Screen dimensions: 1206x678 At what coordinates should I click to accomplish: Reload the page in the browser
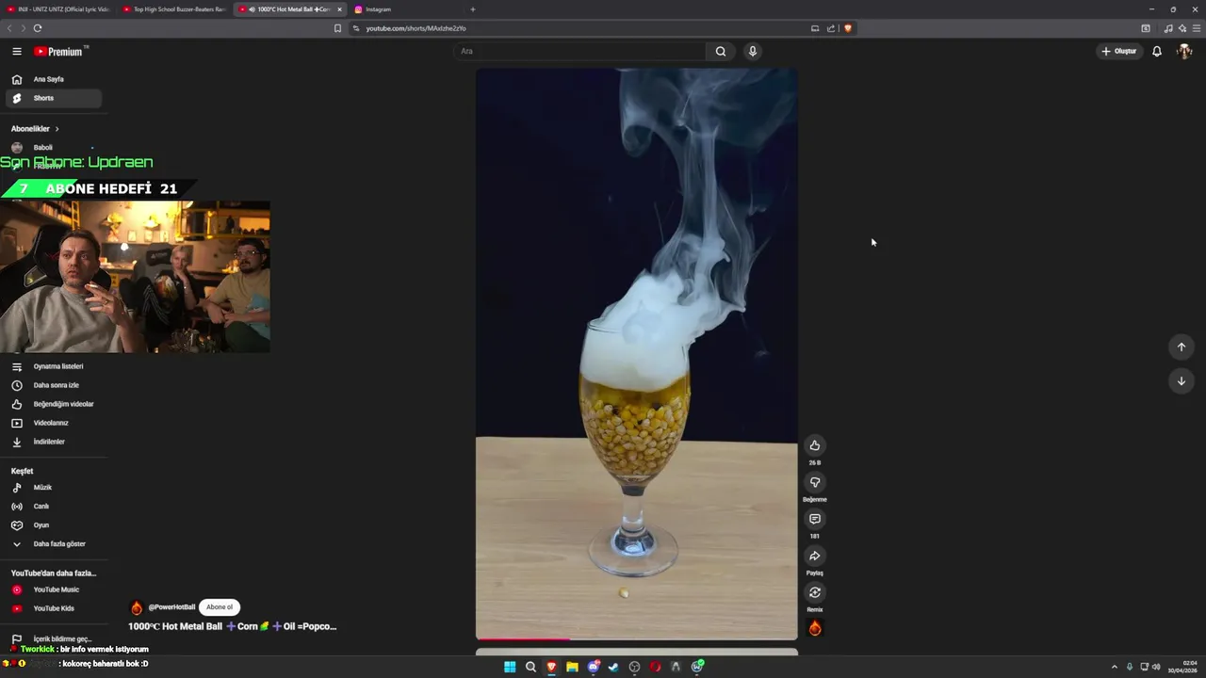click(x=38, y=28)
